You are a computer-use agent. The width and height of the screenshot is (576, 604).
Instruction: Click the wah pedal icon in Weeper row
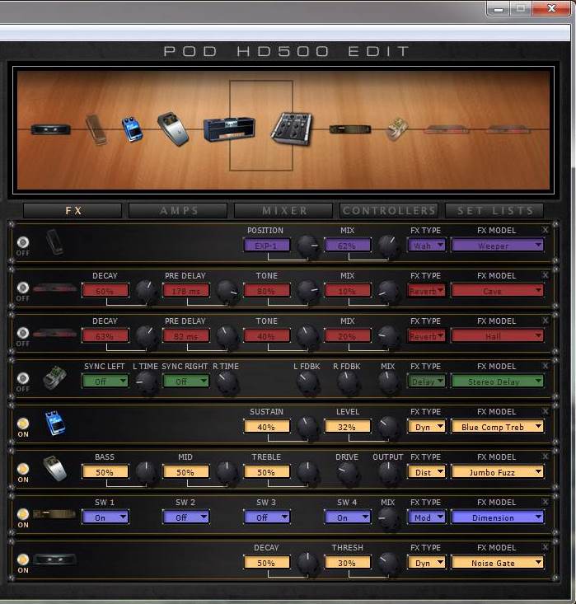tap(54, 242)
